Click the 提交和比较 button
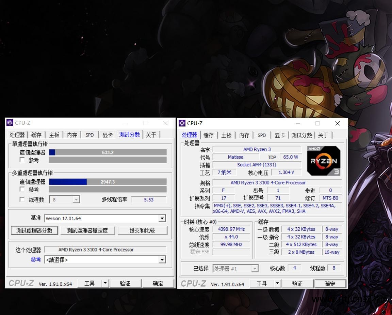This screenshot has height=315, width=392. [x=142, y=230]
